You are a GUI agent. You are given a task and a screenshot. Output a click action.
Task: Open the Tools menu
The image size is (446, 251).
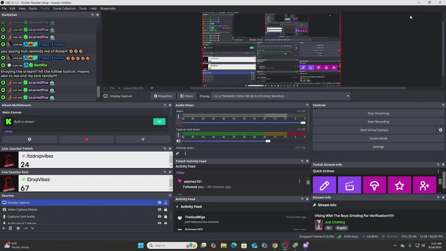coord(83,8)
